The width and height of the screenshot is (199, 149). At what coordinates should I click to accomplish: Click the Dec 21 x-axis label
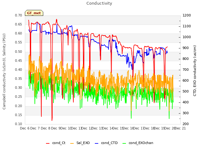(180, 128)
